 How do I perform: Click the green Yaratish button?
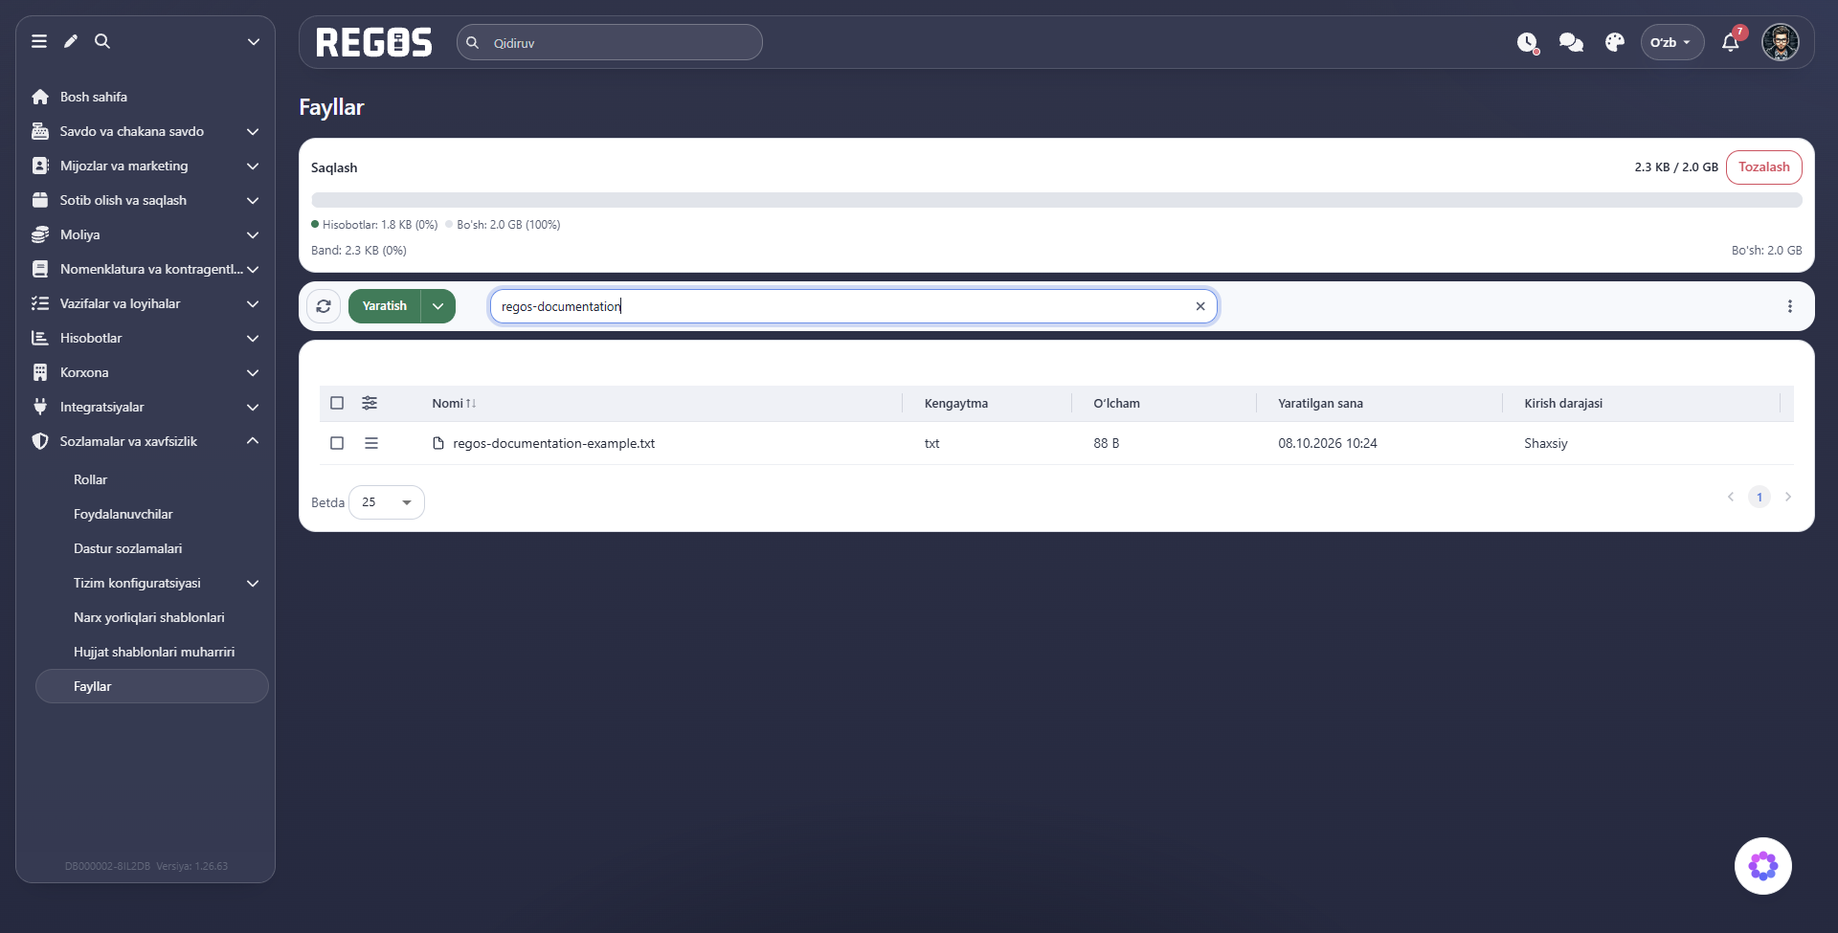click(x=385, y=306)
